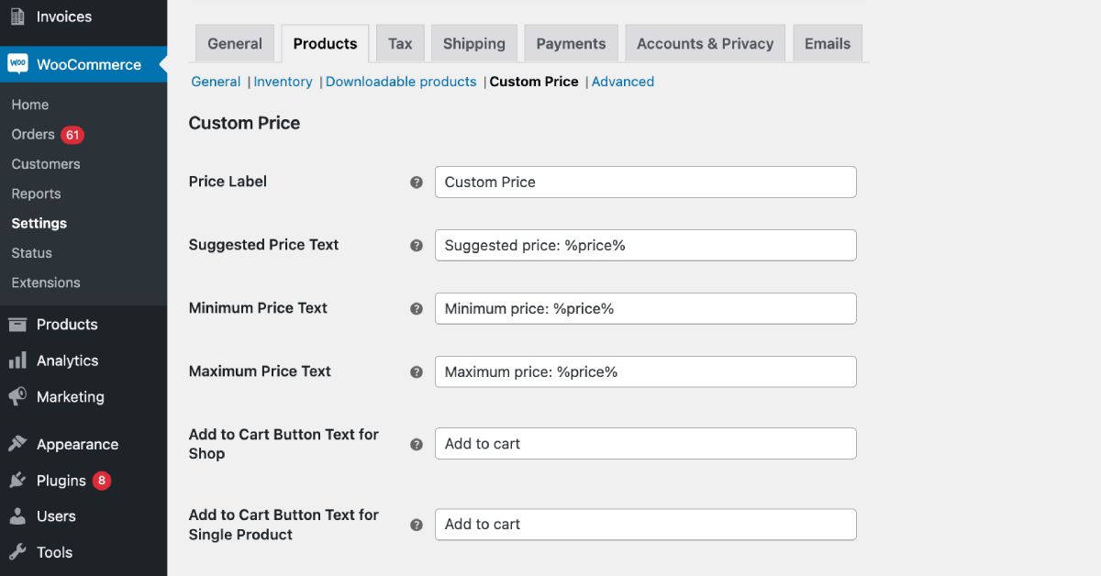Show help tip for Maximum Price Text
Viewport: 1101px width, 576px height.
[416, 372]
